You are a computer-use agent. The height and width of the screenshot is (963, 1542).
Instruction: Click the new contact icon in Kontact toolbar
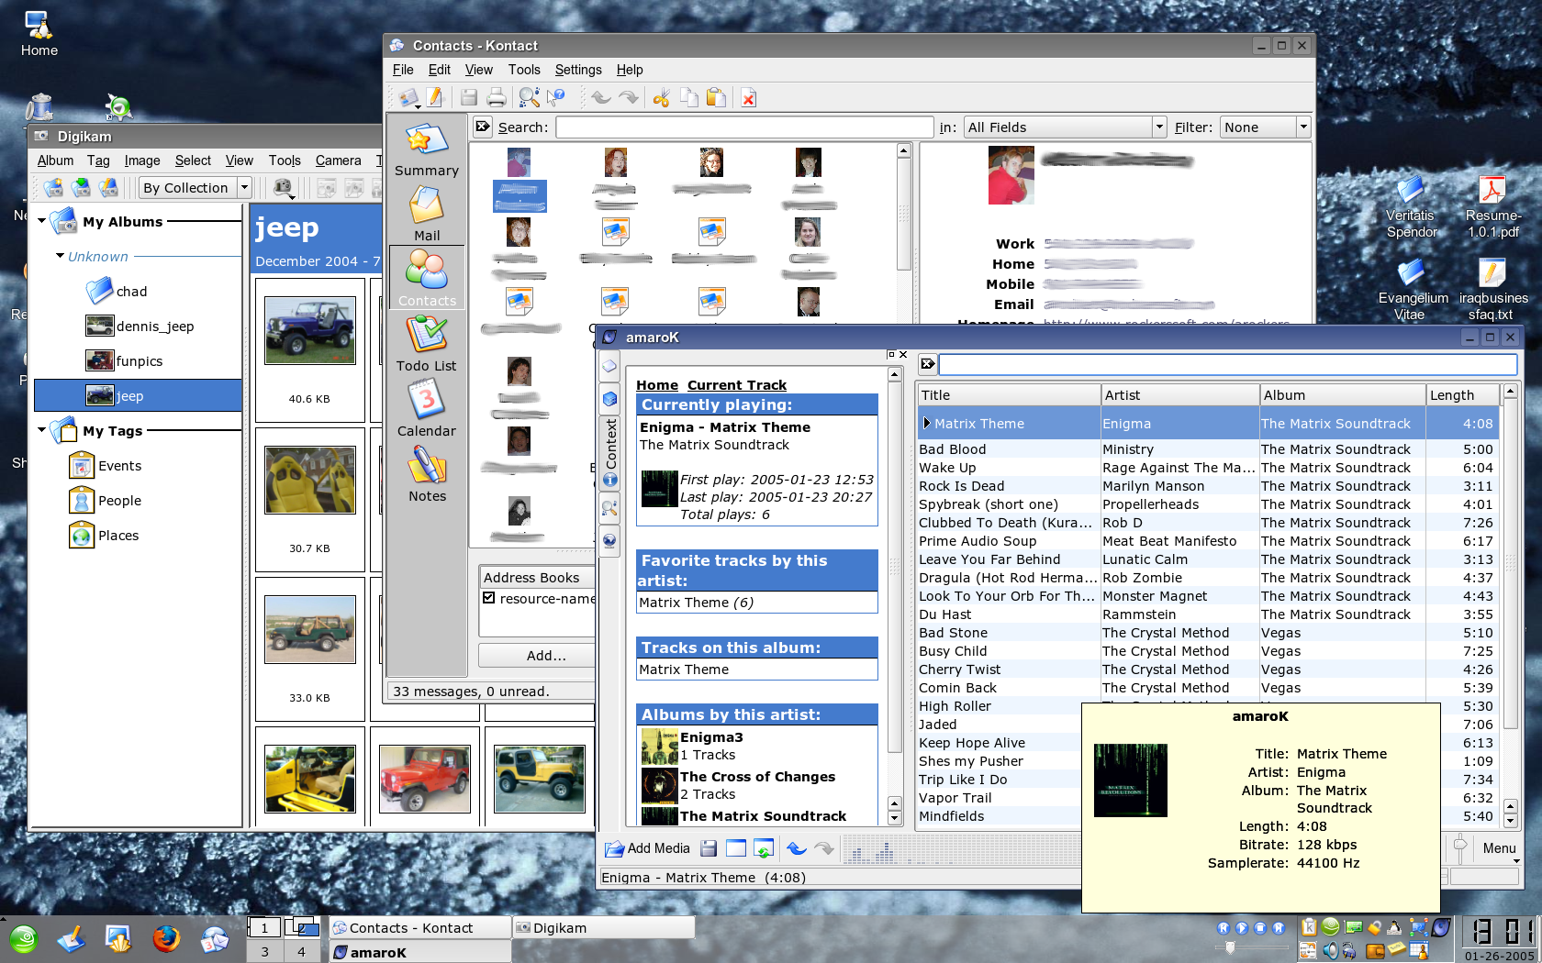point(409,98)
